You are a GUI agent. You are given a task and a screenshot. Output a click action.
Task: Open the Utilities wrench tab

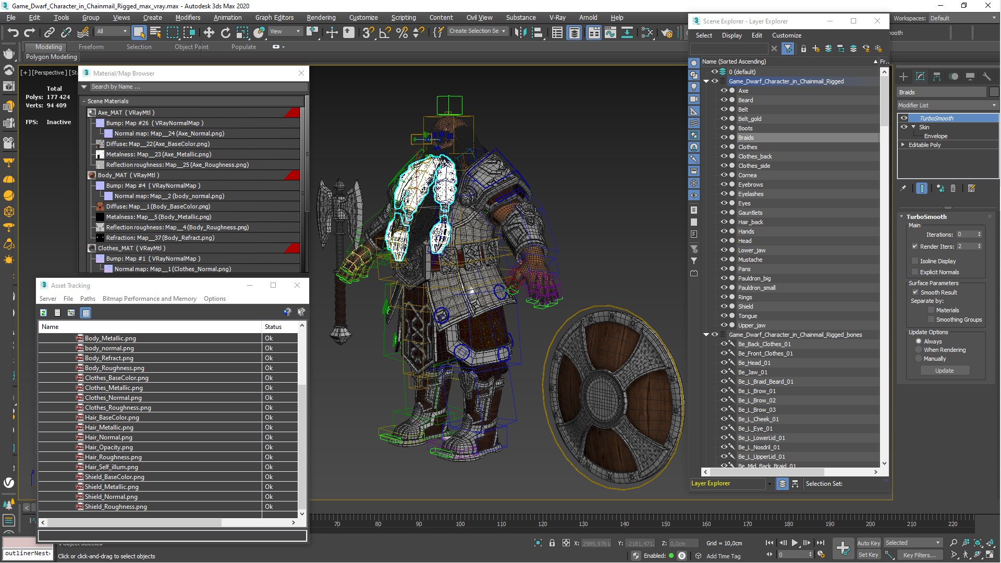pyautogui.click(x=986, y=77)
